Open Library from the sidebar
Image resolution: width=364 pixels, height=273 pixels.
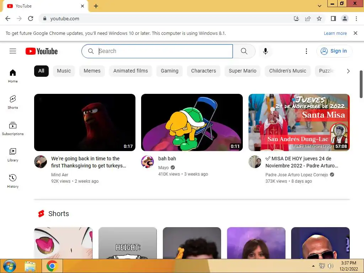pos(13,155)
